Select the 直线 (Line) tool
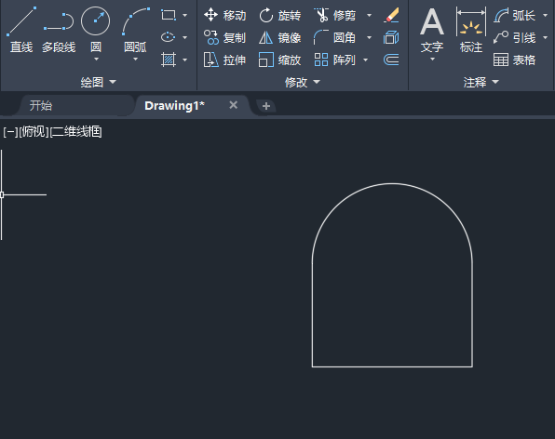 (21, 30)
